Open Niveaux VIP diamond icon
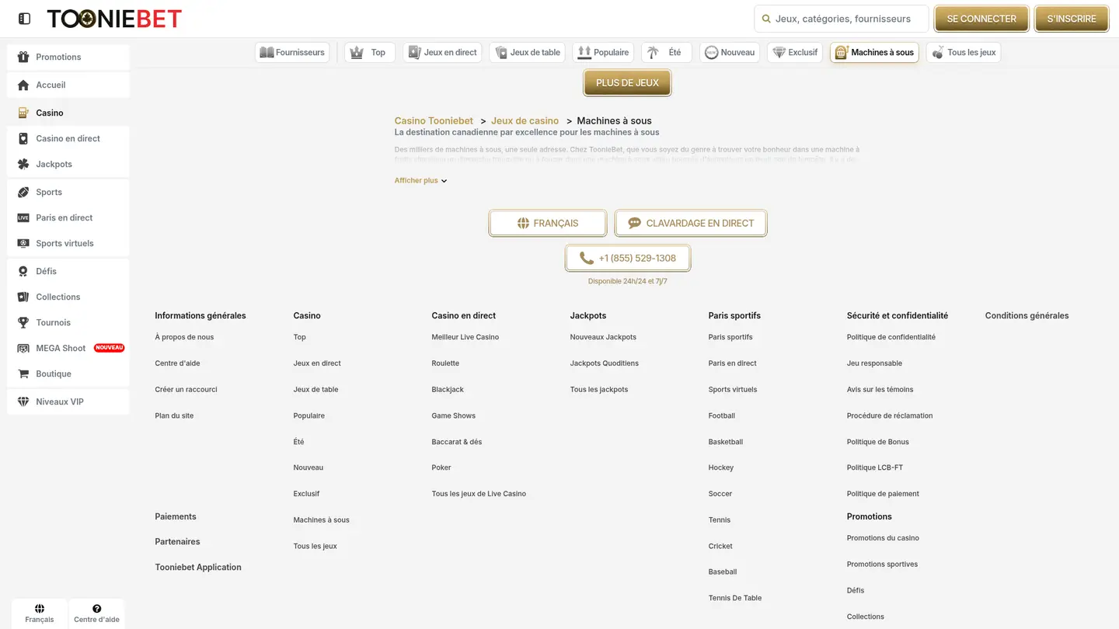Screen dimensions: 1119x629 point(23,401)
